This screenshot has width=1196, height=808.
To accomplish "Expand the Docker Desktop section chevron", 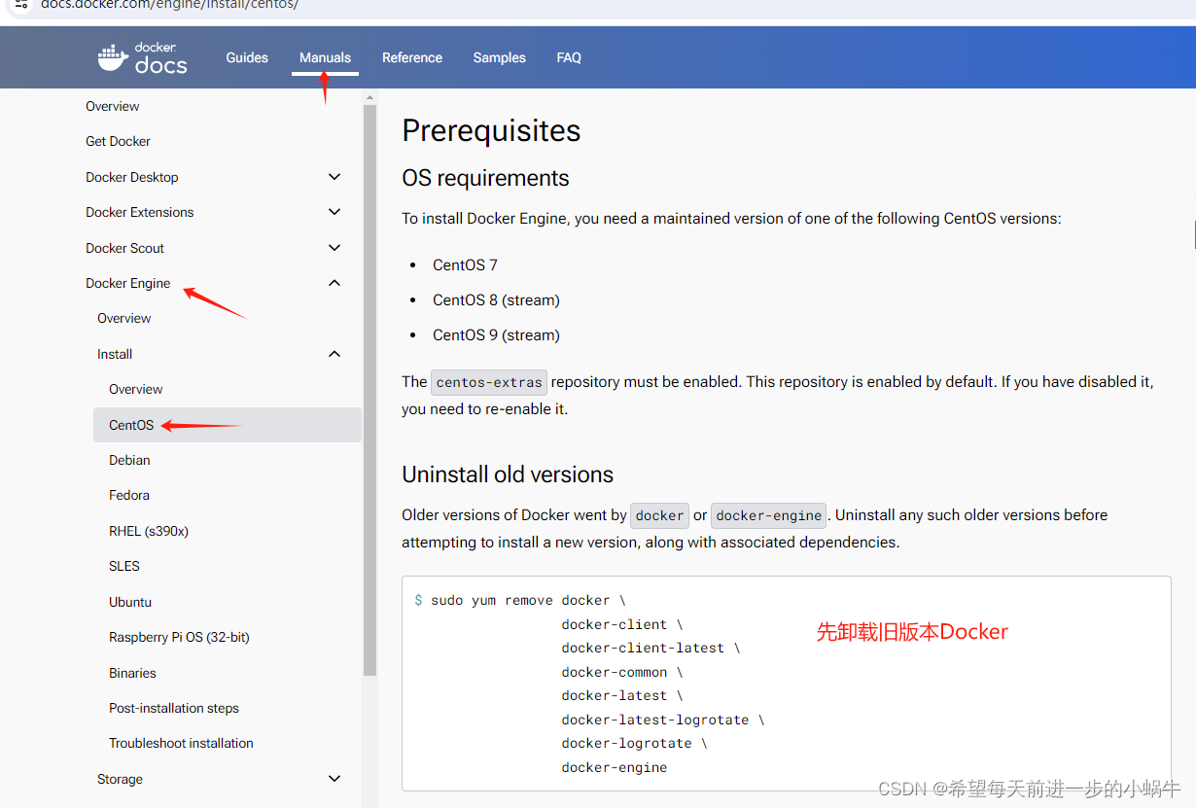I will [334, 177].
